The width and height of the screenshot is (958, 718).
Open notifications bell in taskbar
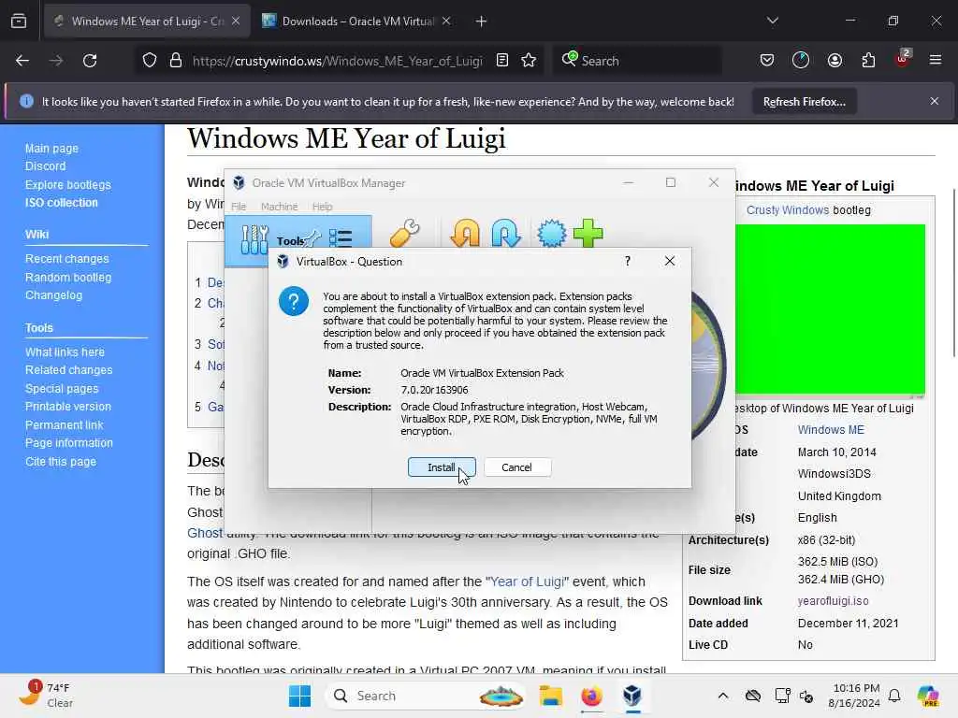(x=894, y=696)
